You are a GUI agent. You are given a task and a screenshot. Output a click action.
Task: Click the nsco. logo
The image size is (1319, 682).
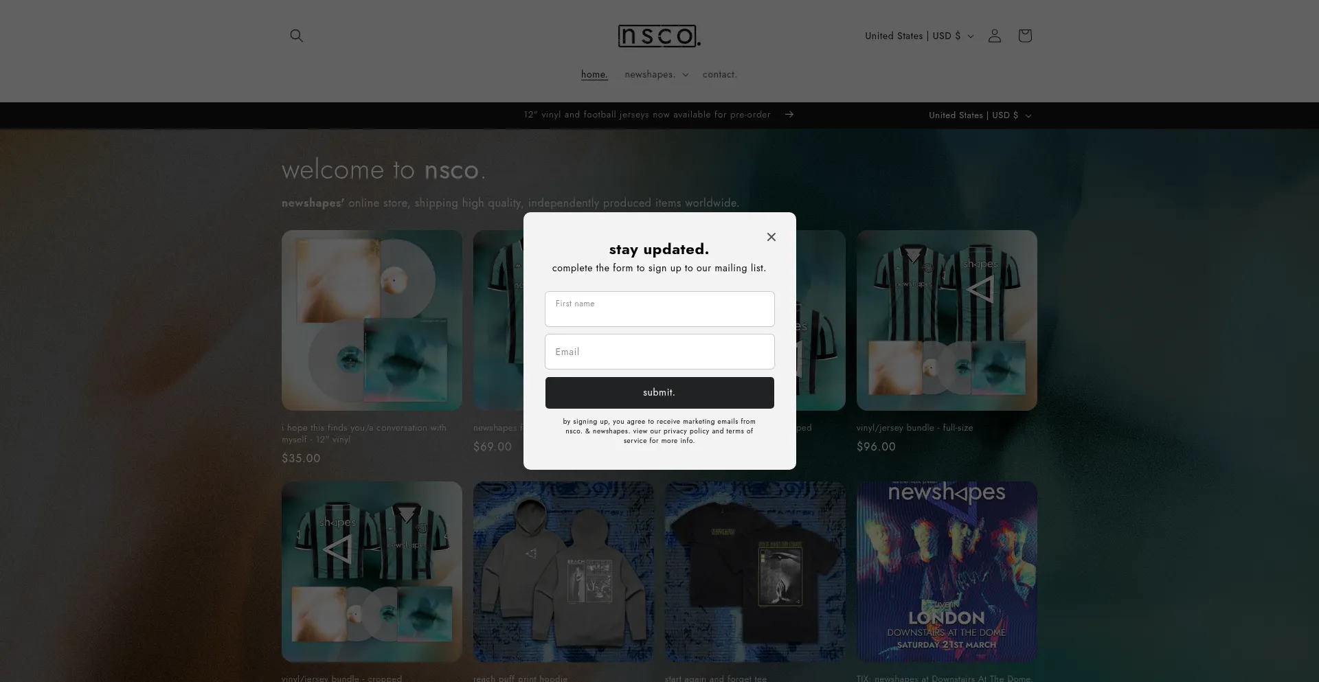tap(658, 36)
